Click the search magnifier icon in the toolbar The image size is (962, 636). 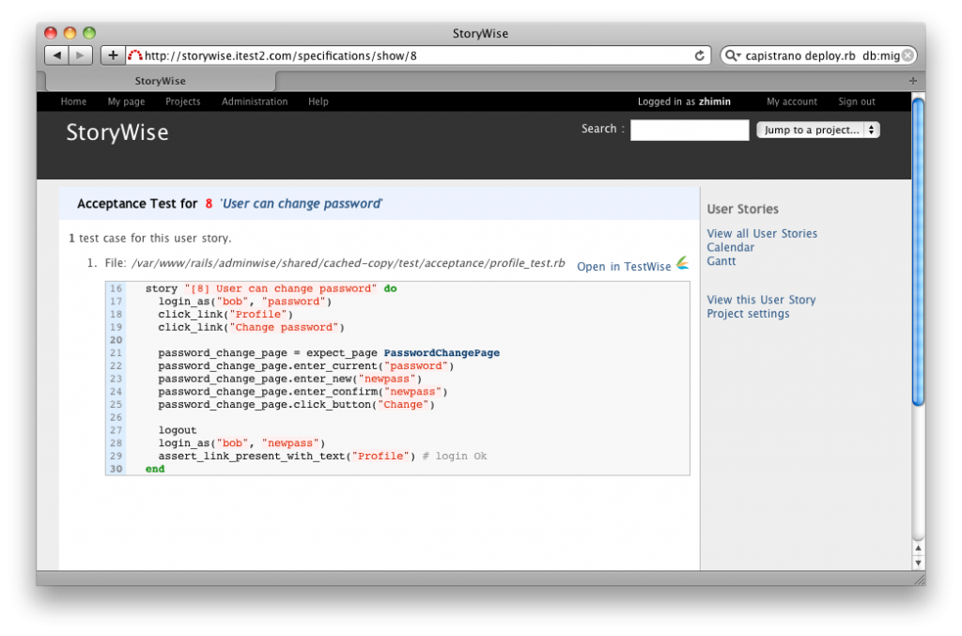click(x=731, y=55)
